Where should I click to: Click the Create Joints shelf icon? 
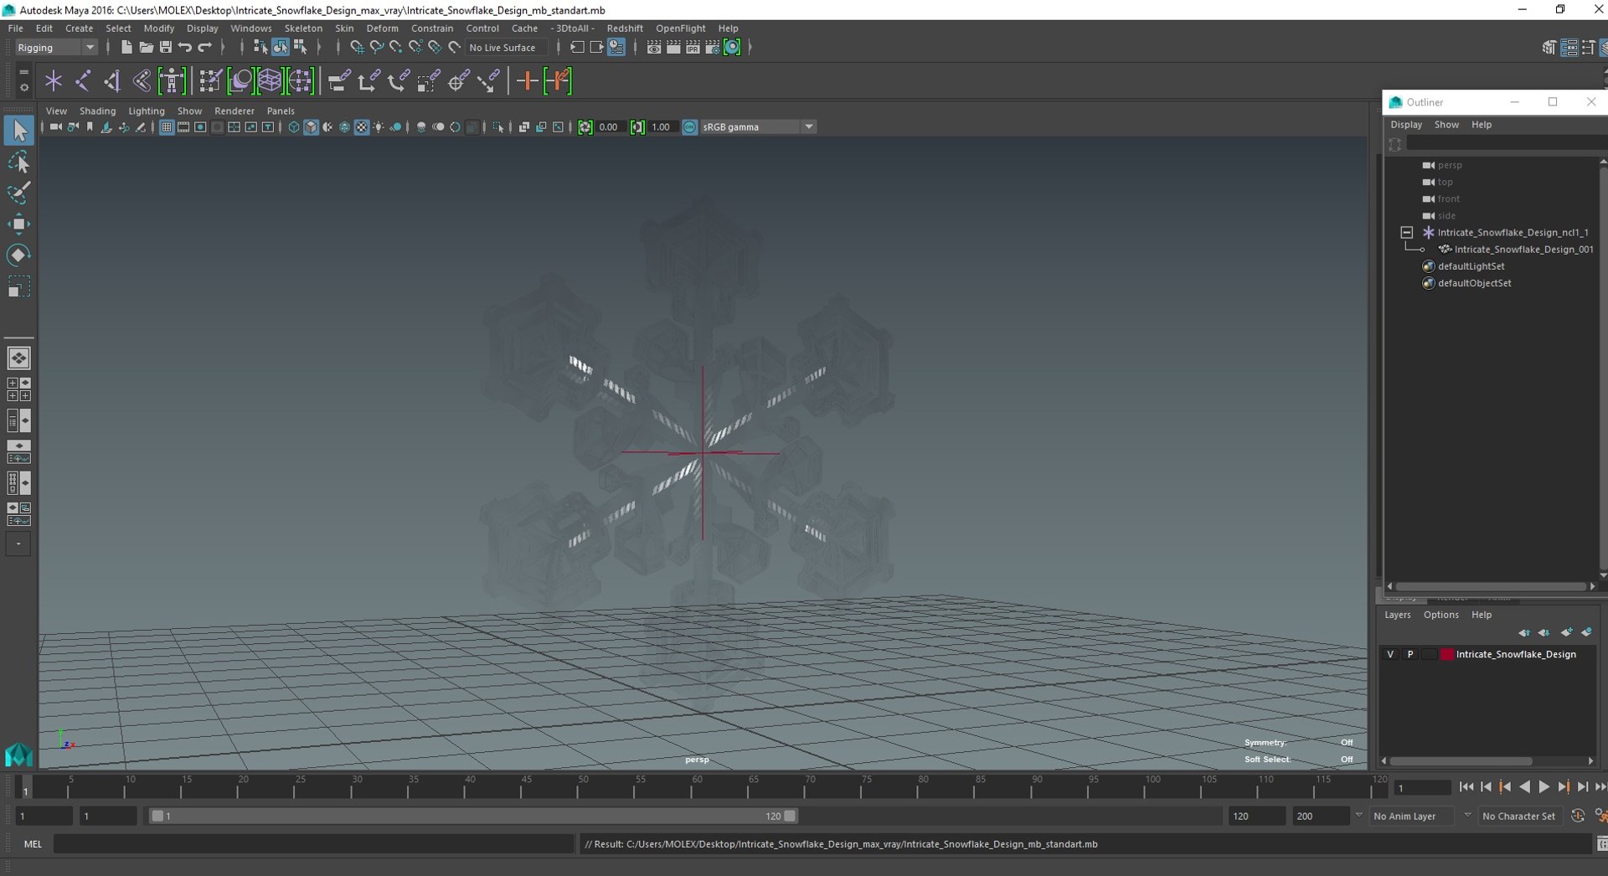tap(83, 81)
